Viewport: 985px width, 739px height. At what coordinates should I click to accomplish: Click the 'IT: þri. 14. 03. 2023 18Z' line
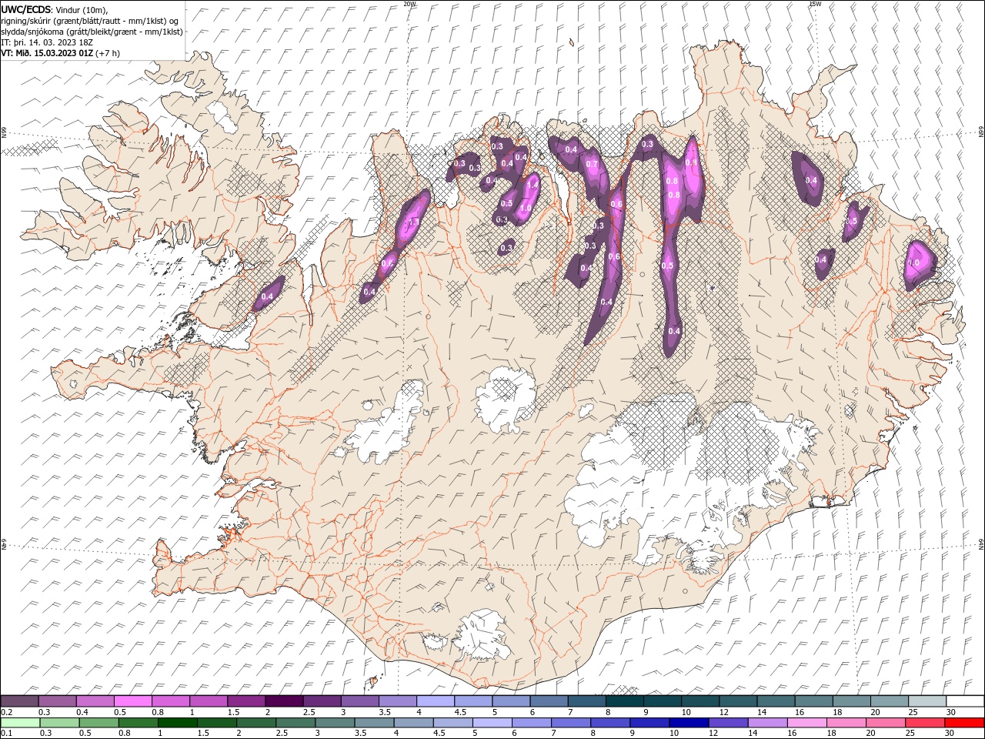[x=48, y=42]
